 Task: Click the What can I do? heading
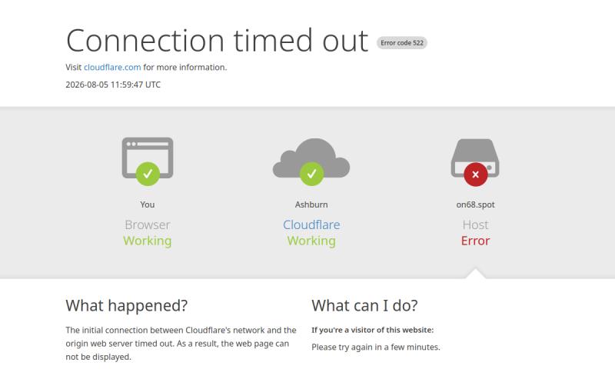coord(364,305)
